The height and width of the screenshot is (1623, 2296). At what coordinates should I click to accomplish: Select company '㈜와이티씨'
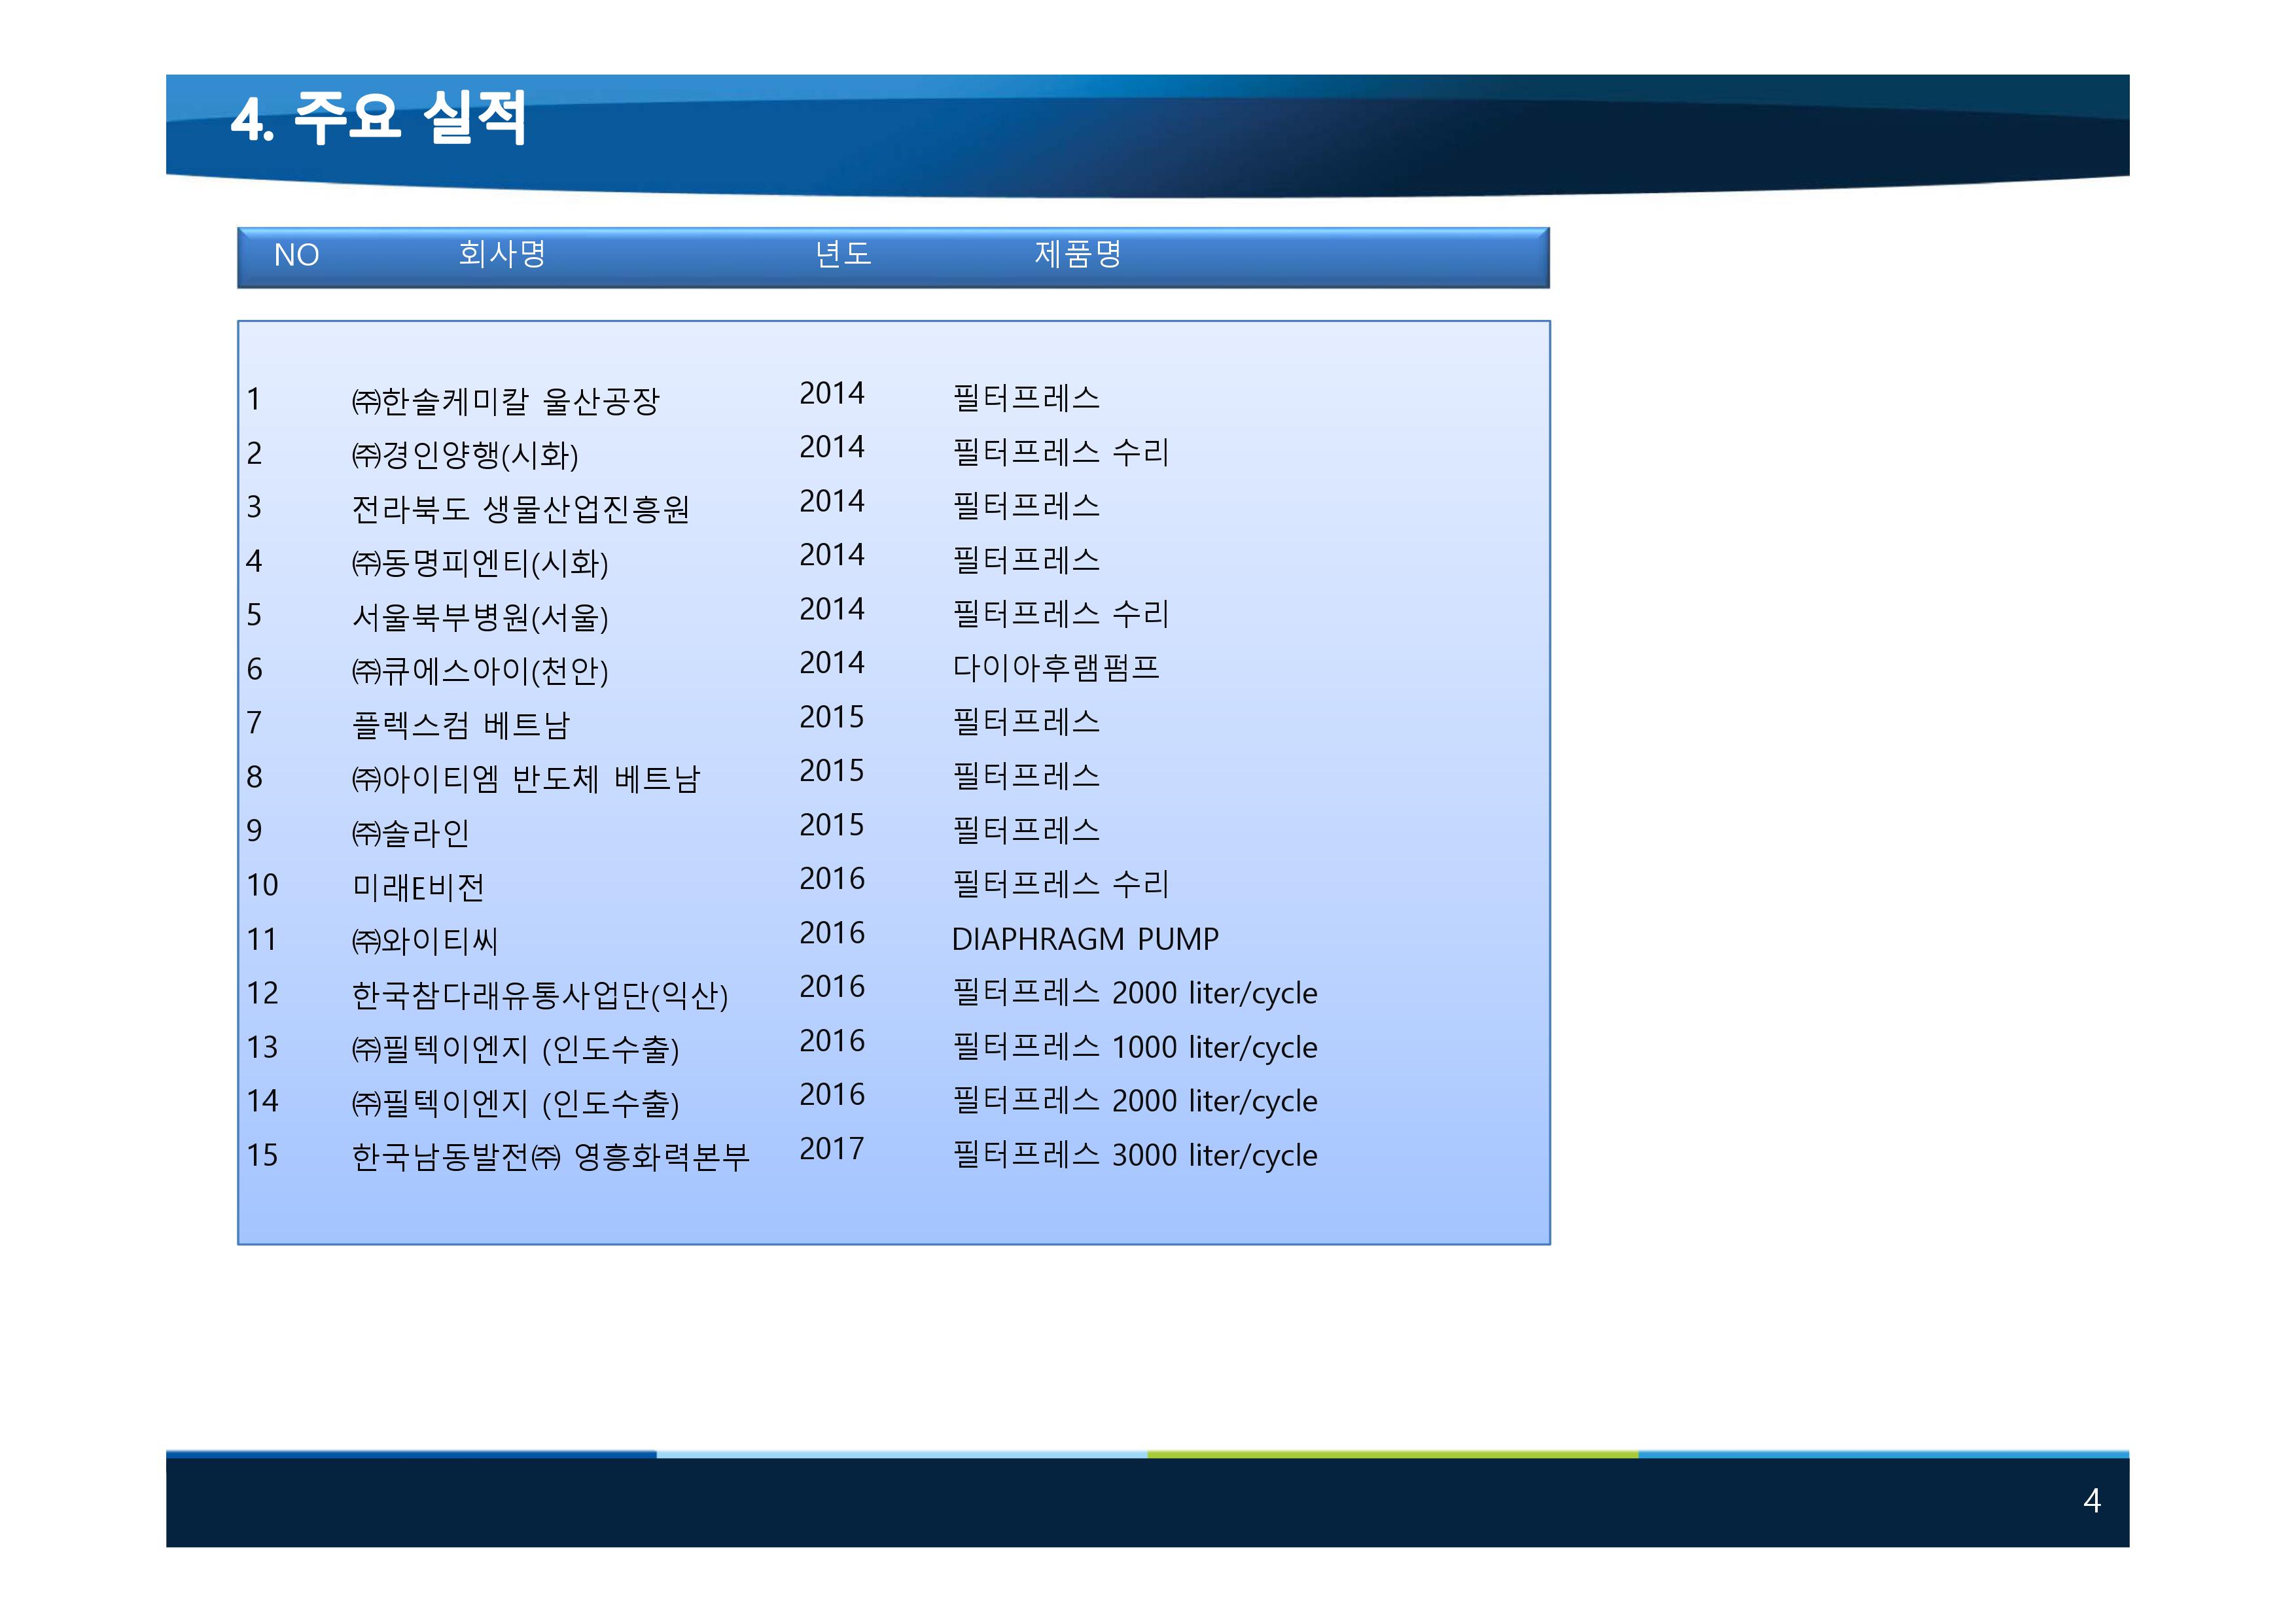(x=424, y=941)
